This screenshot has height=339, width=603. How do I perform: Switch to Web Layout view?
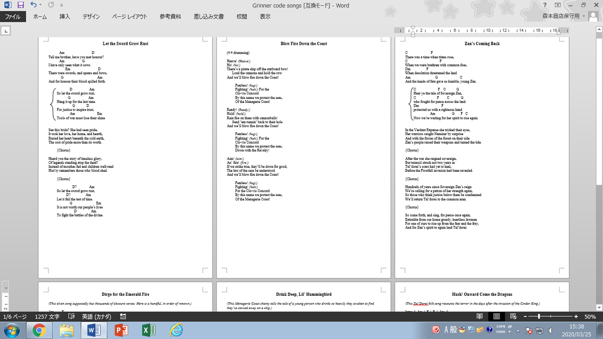(513, 317)
